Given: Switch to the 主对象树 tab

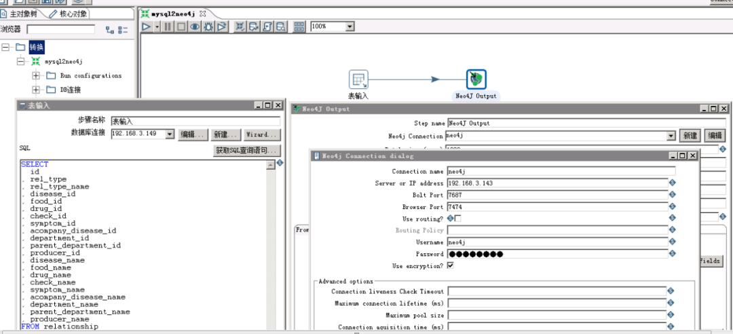Looking at the screenshot, I should 21,14.
